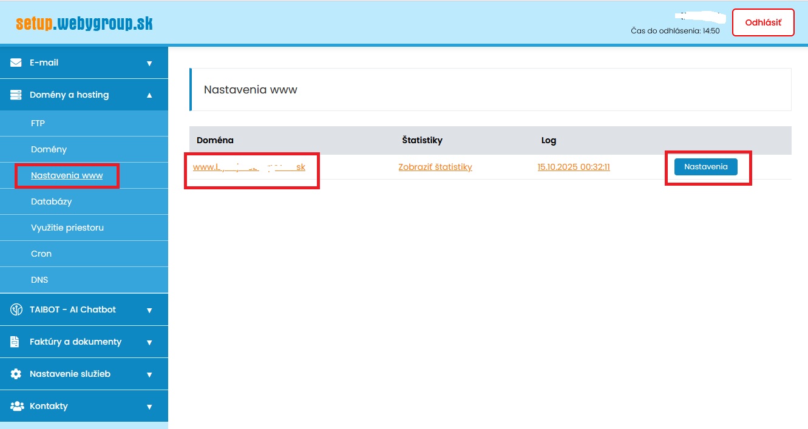Screen dimensions: 808x429
Task: Expand the Kontakty section arrow
Action: [x=149, y=407]
